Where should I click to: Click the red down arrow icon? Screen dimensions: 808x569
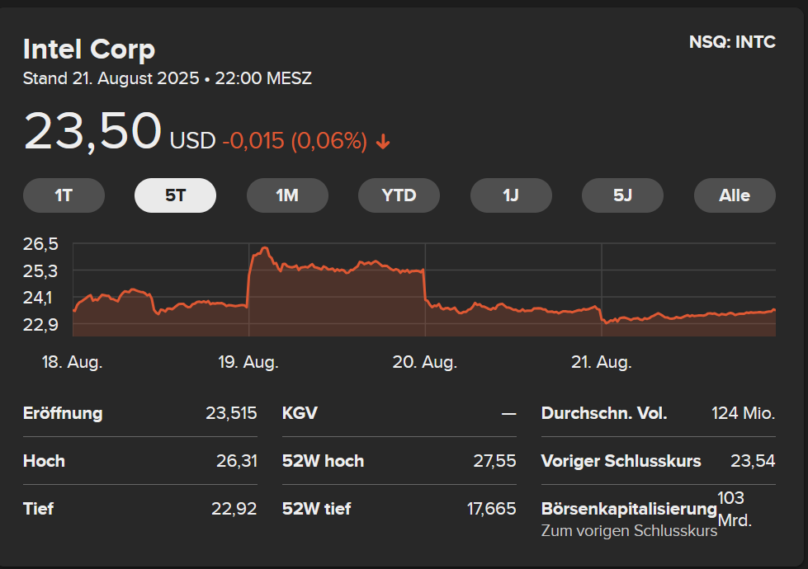[383, 142]
